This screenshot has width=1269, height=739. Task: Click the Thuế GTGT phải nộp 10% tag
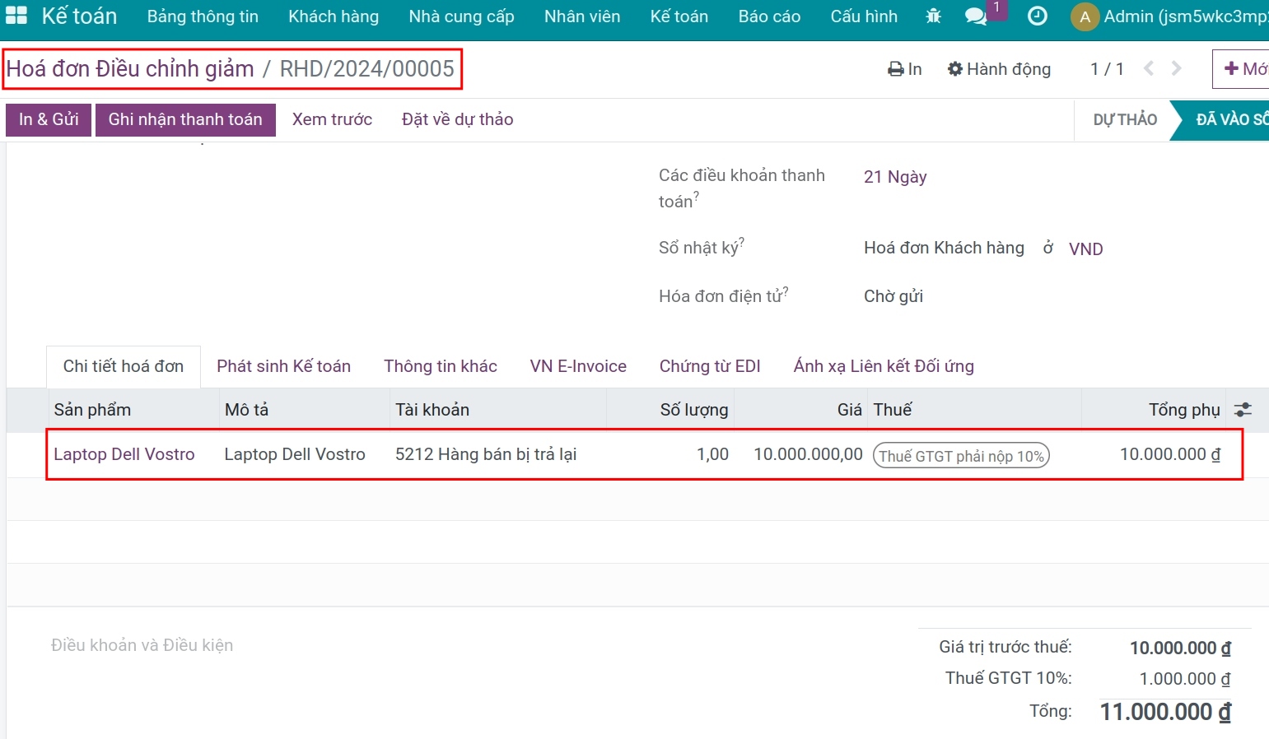961,456
